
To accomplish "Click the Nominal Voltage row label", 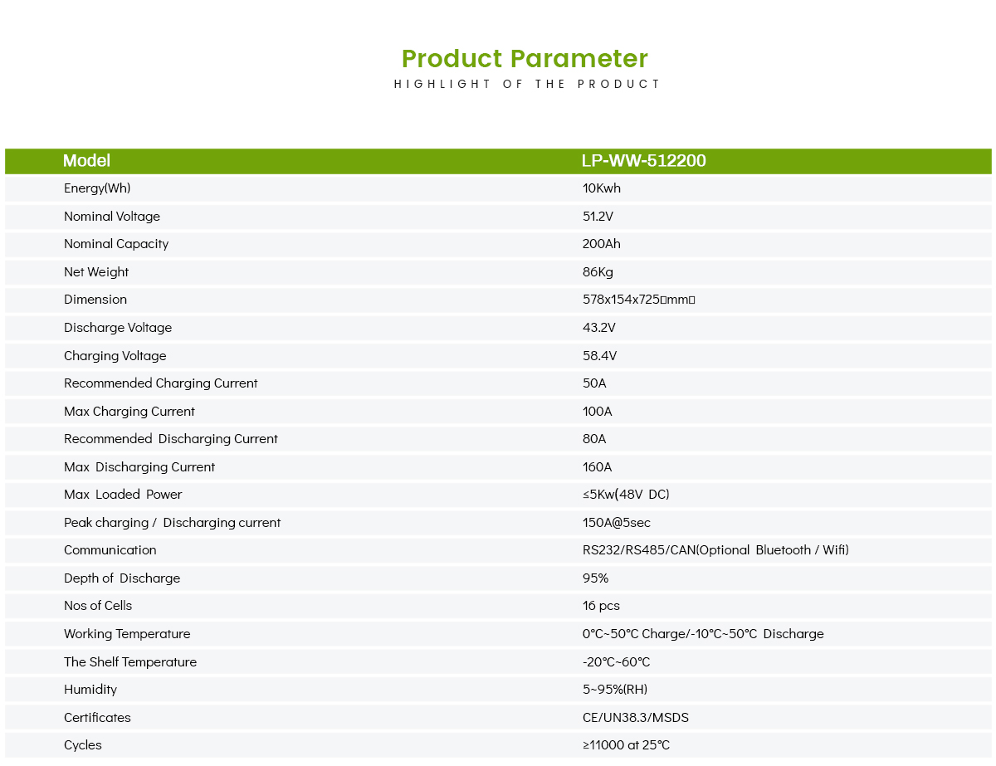I will tap(112, 217).
